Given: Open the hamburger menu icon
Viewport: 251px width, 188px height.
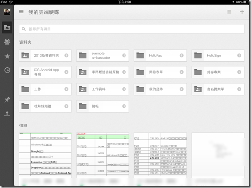Looking at the screenshot, I should (x=21, y=12).
